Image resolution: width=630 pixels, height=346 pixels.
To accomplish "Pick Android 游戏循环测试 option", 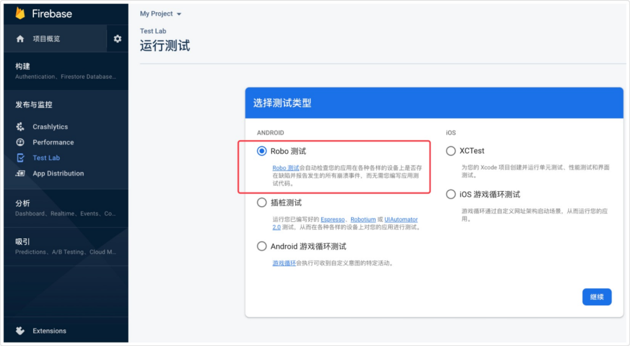I will [x=261, y=246].
